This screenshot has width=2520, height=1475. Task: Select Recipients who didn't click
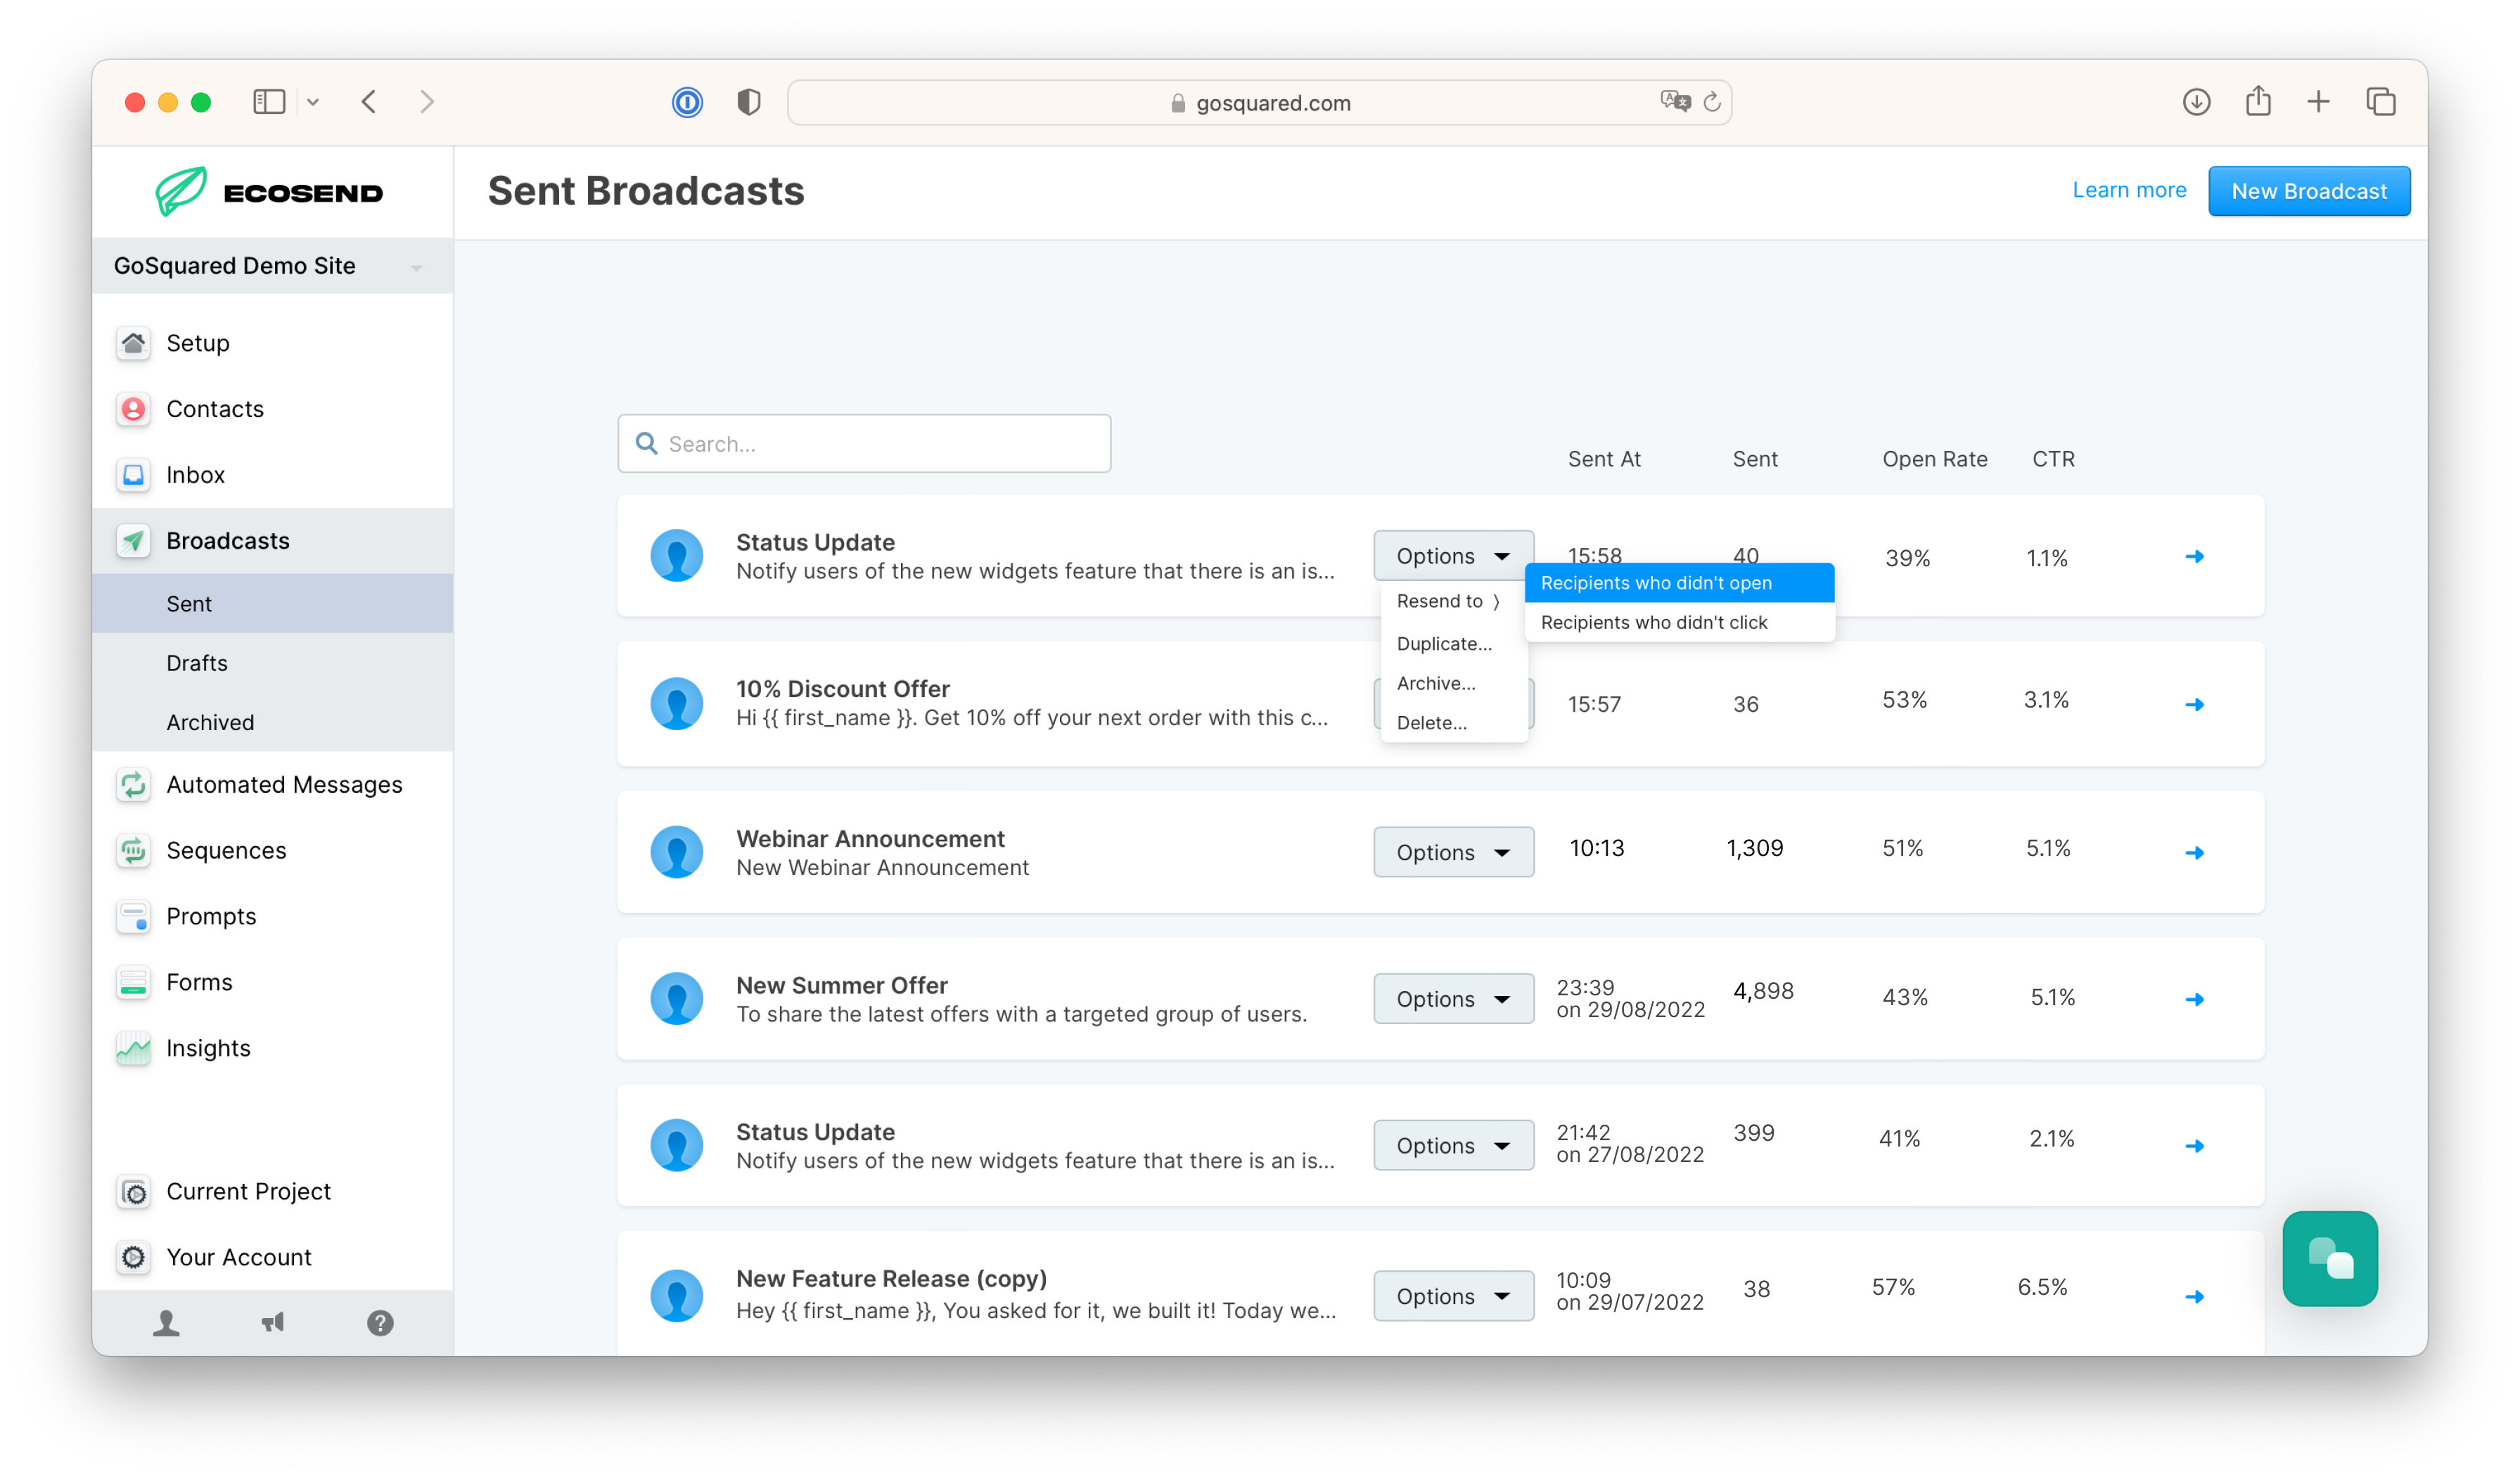tap(1679, 623)
